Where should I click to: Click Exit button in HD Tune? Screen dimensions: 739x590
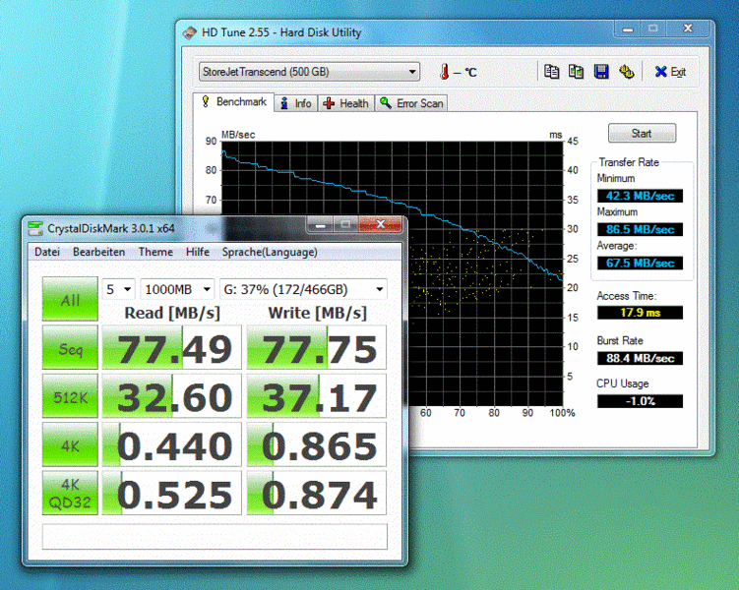670,72
